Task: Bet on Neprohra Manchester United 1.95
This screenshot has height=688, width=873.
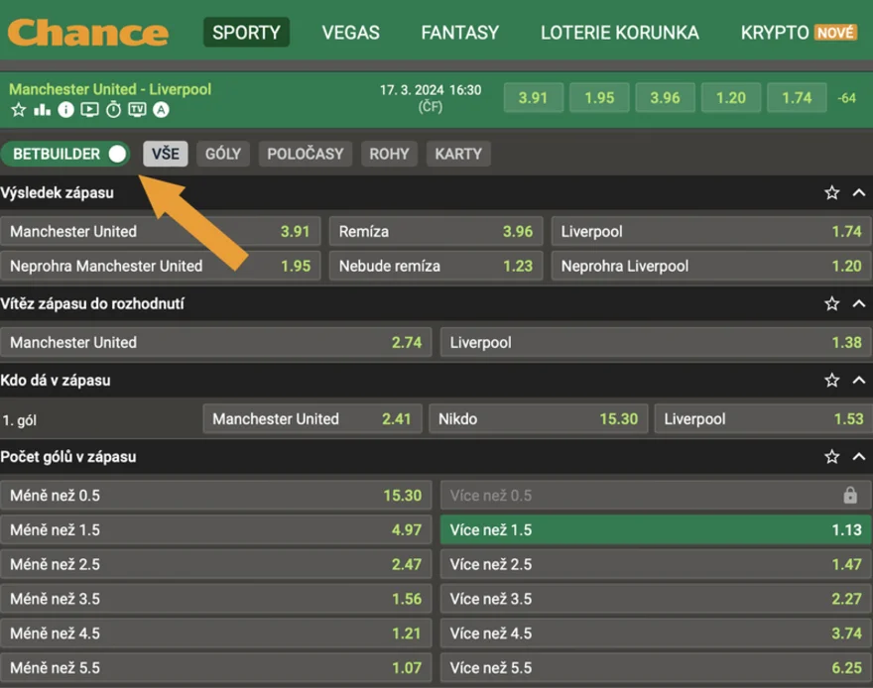Action: 161,266
